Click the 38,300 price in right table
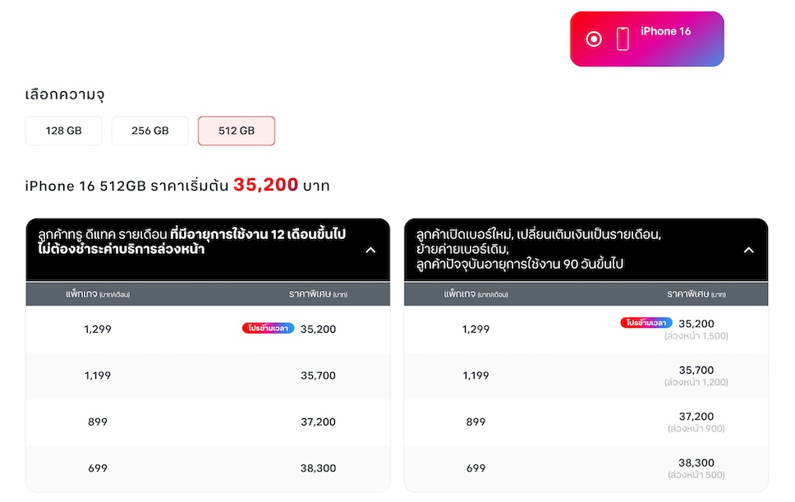The width and height of the screenshot is (795, 502). tap(696, 463)
